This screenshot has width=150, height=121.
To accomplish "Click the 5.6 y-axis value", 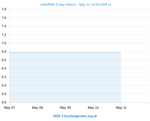I will pos(4,103).
